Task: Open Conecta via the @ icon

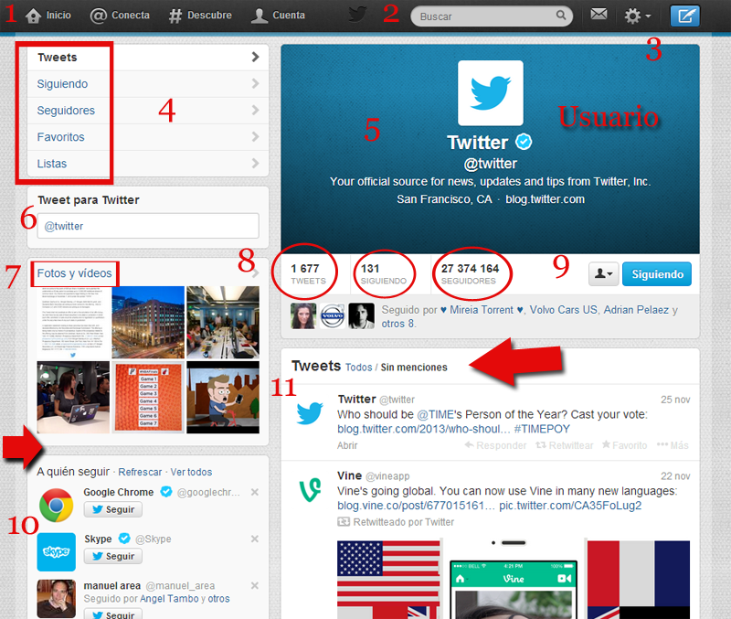Action: pos(99,16)
